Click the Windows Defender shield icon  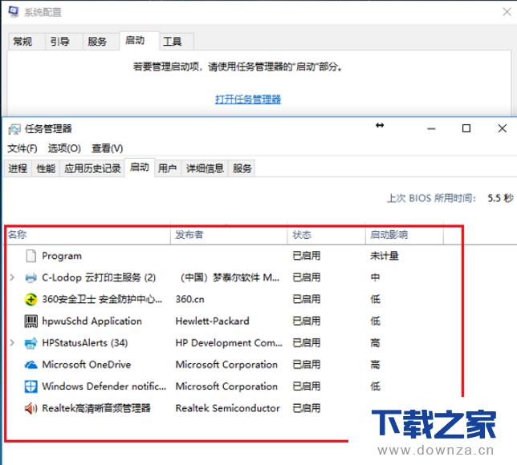[x=31, y=386]
